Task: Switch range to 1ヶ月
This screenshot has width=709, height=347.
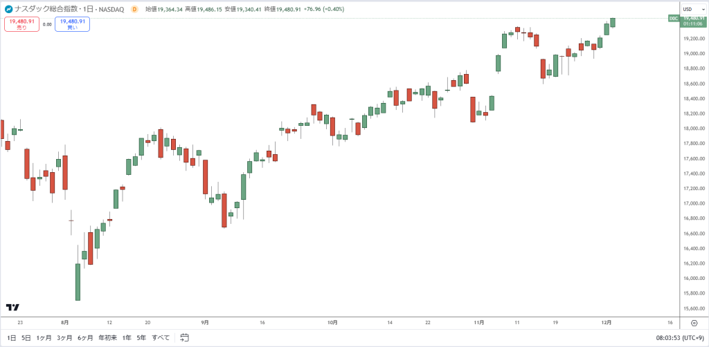Action: click(x=44, y=337)
